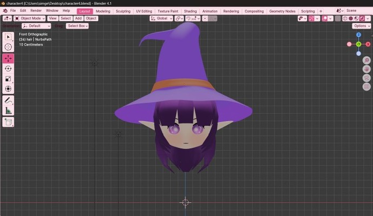
Task: Click the green Y axis gizmo center
Action: [x=358, y=44]
